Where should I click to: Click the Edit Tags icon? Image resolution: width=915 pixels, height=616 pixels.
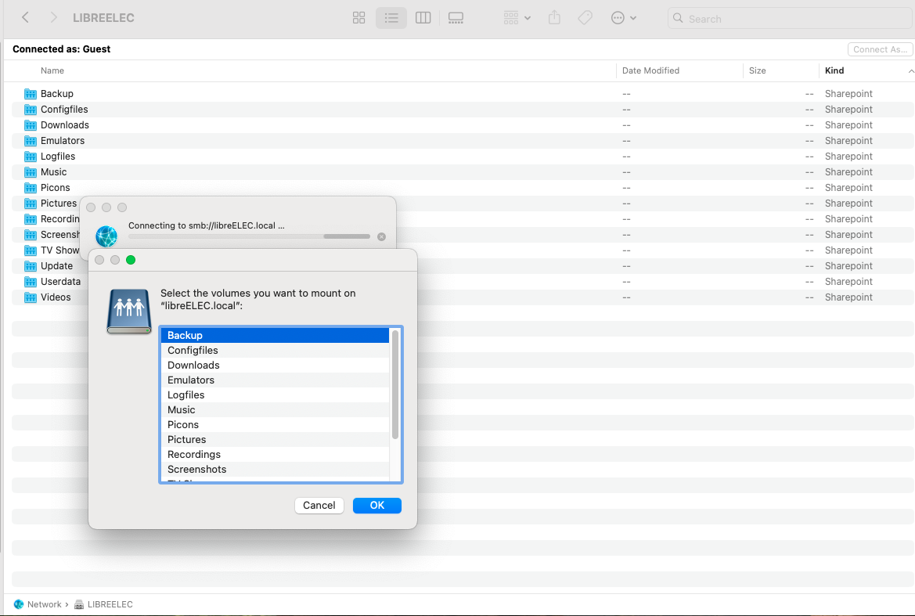tap(585, 18)
